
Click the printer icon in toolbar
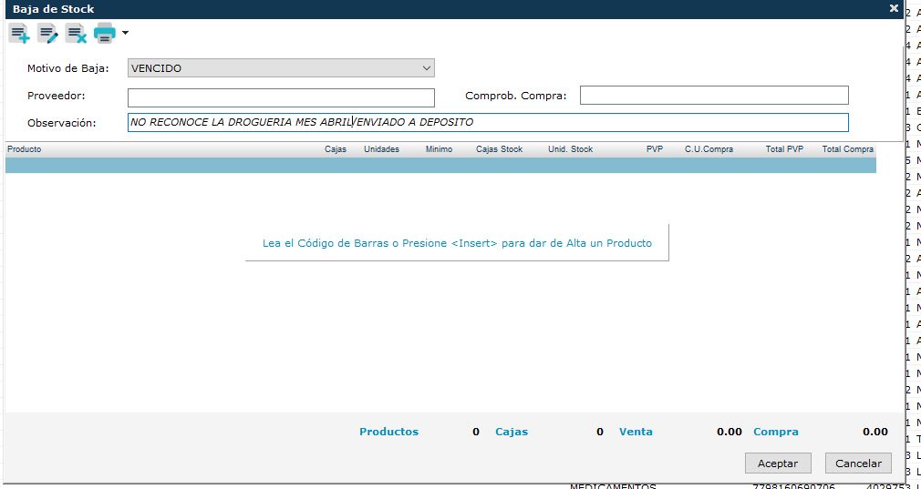(105, 33)
